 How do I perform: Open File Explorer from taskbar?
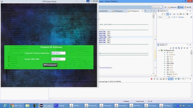27,106
